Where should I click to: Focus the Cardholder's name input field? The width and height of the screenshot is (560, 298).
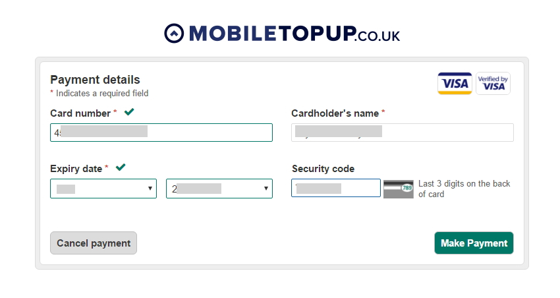(403, 133)
